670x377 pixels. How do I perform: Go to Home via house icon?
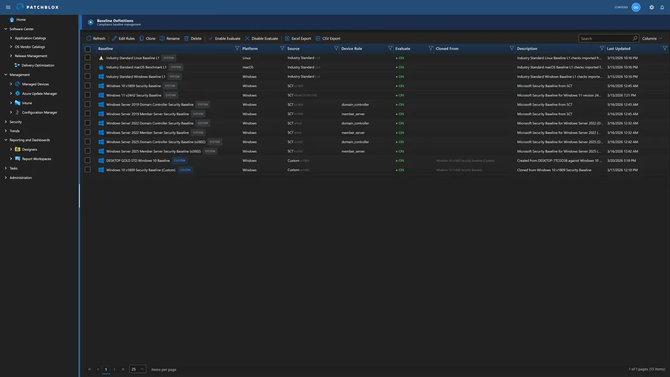click(12, 20)
